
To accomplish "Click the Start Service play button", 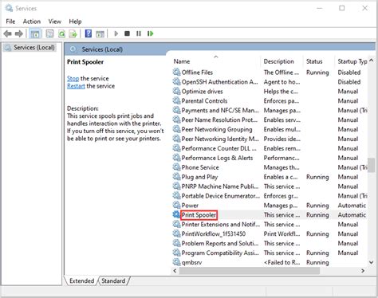I will pyautogui.click(x=116, y=33).
